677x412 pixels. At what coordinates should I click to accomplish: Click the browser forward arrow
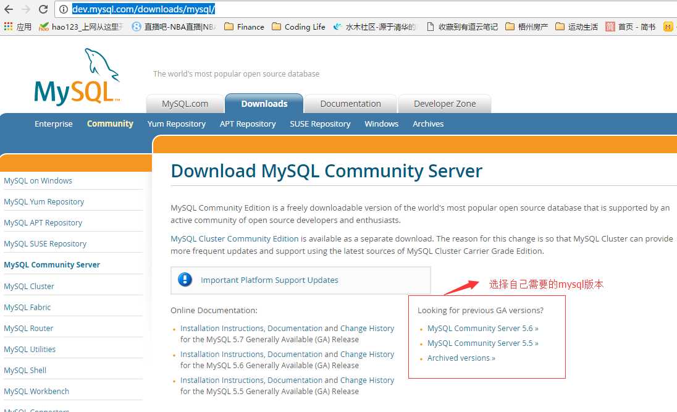click(x=25, y=9)
